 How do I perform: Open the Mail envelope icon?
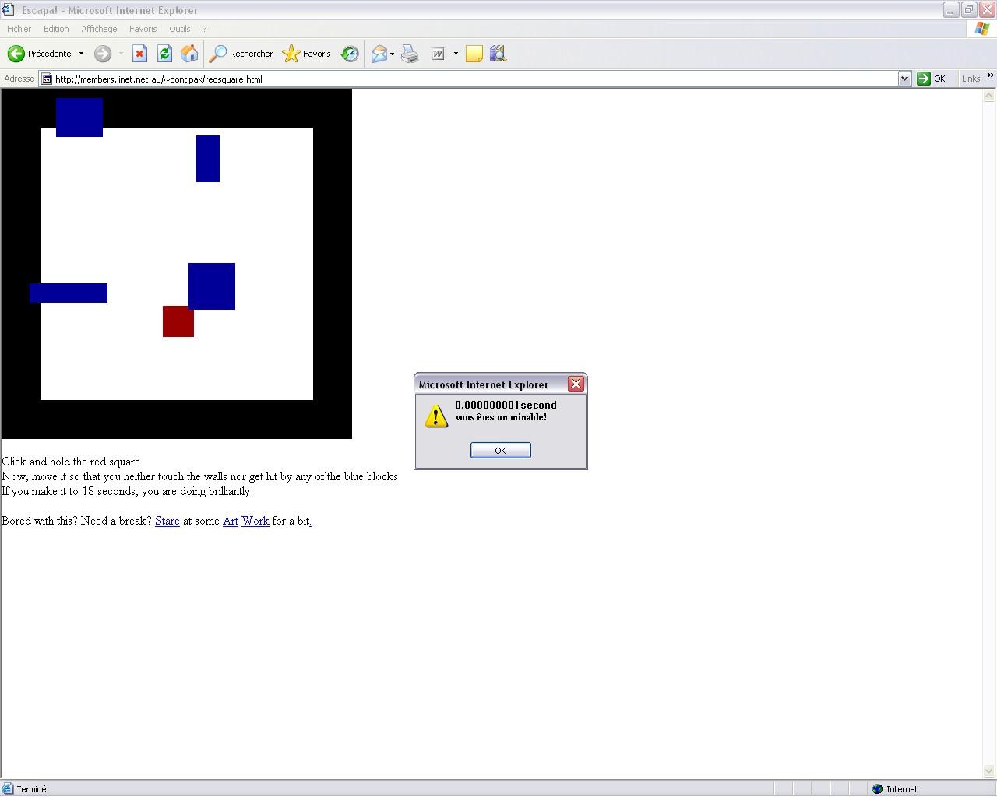tap(379, 54)
